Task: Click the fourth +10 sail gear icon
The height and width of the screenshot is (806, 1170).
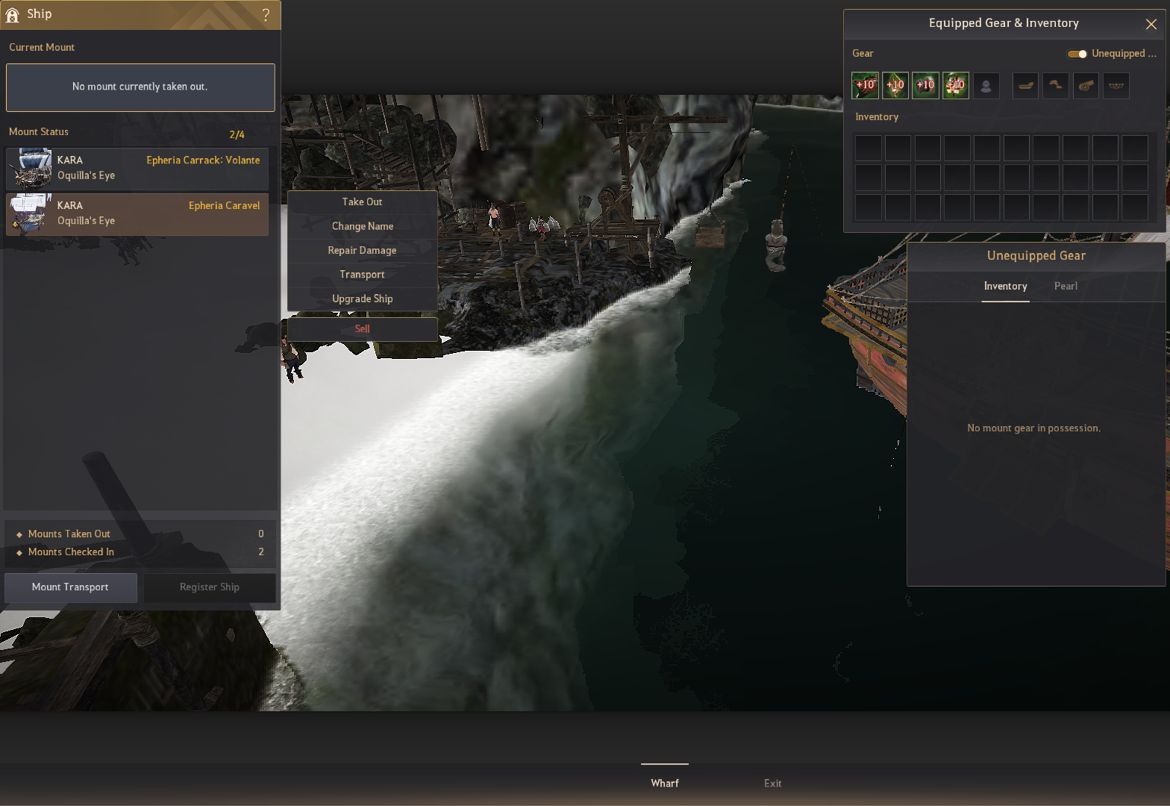Action: click(x=956, y=86)
